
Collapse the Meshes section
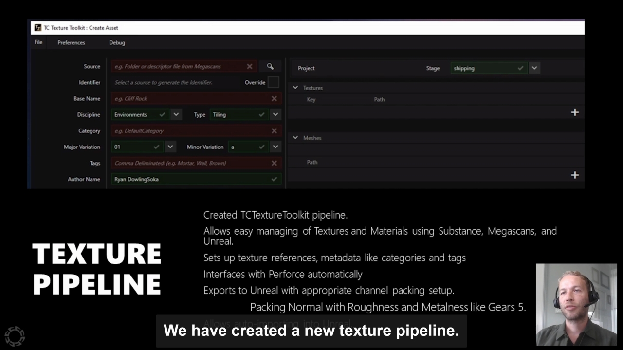click(x=295, y=138)
